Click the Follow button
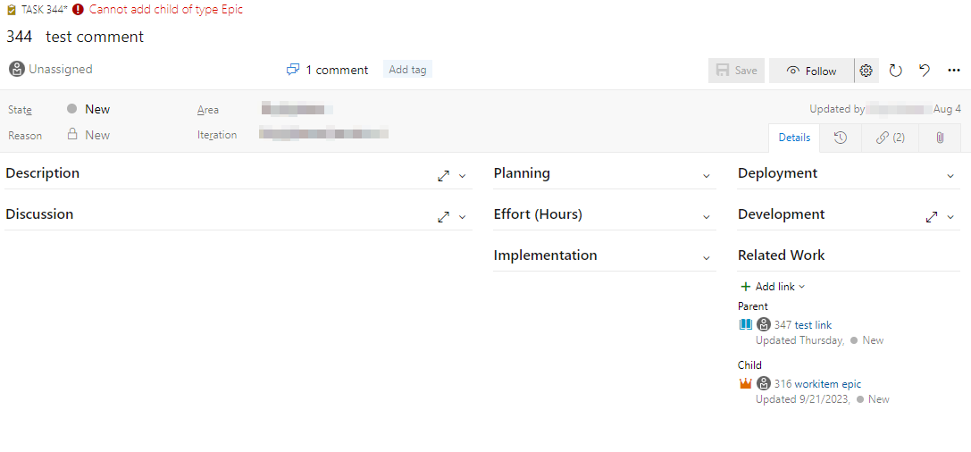The height and width of the screenshot is (452, 971). (811, 71)
